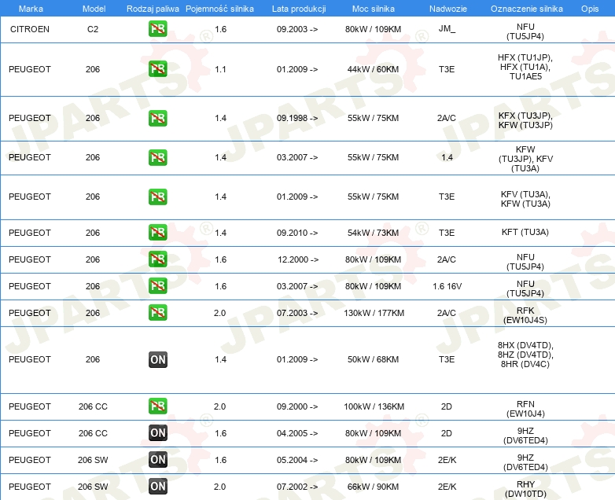This screenshot has width=615, height=500.
Task: Click engine code KFX (TU3JP), KFW (TU3JP)
Action: [x=525, y=120]
